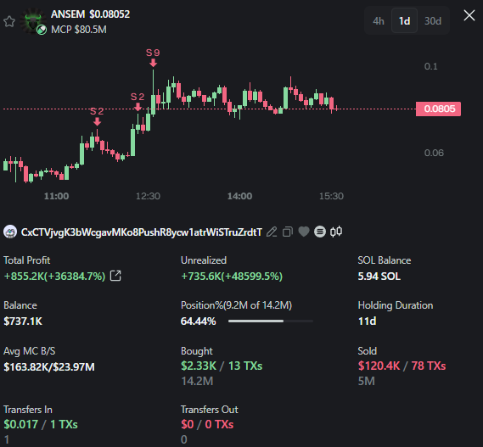This screenshot has height=447, width=483.
Task: Click the S9 sell marker on chart
Action: tap(153, 58)
